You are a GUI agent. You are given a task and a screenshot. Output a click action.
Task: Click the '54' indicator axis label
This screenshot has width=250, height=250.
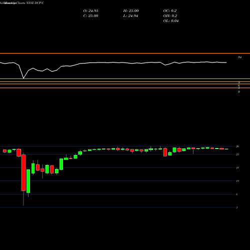pos(239,57)
